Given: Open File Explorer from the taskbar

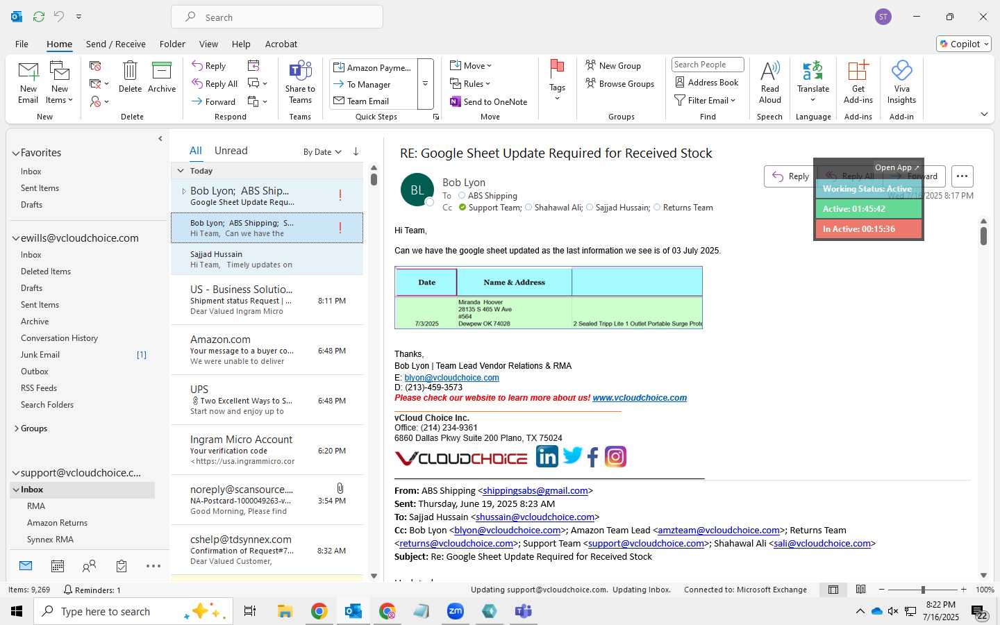Looking at the screenshot, I should [x=285, y=611].
